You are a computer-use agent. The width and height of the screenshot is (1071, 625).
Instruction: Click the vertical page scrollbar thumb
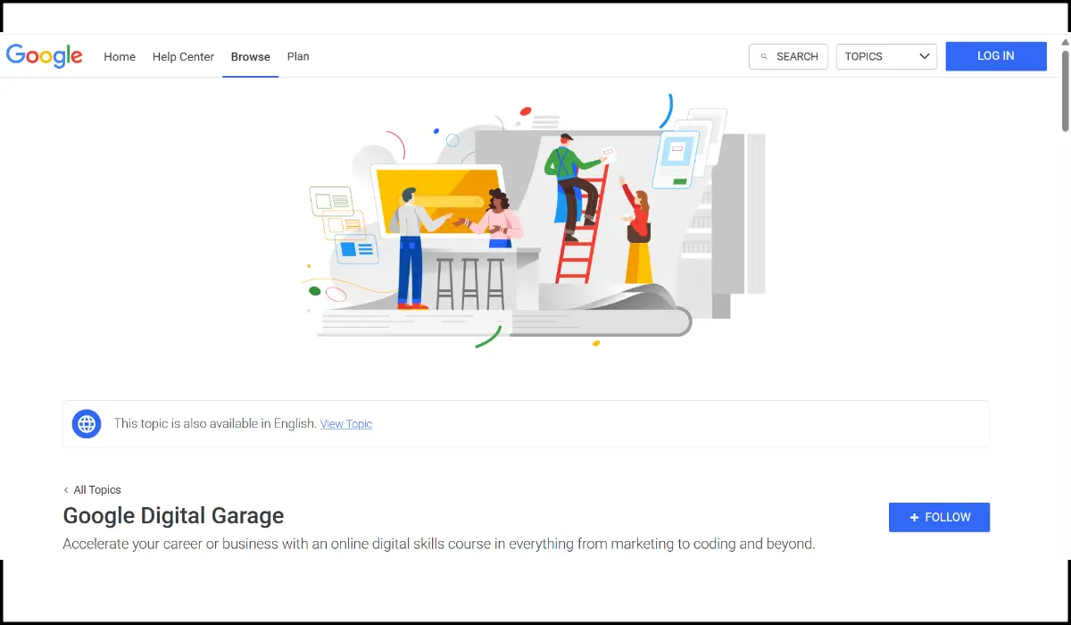point(1065,89)
